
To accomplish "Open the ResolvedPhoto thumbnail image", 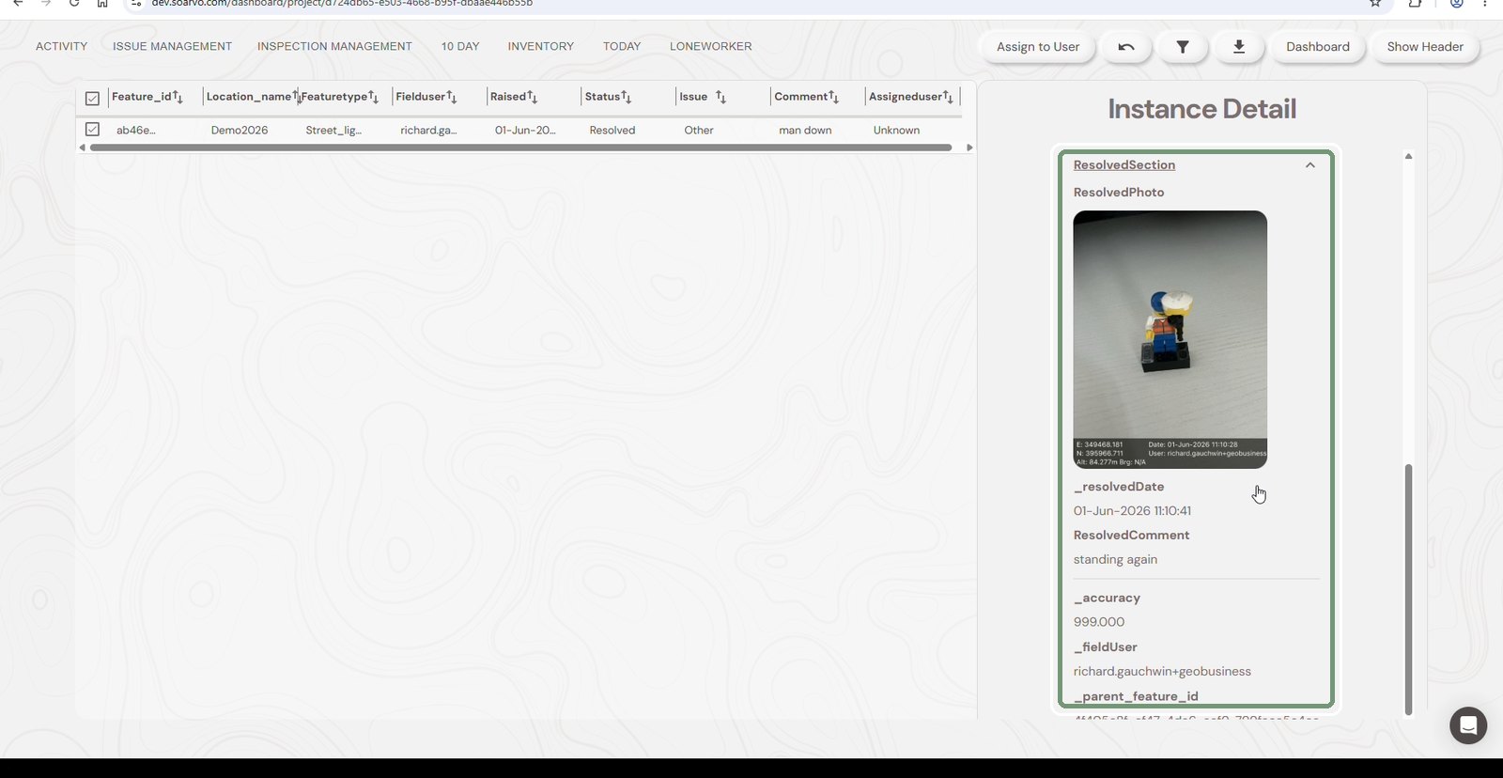I will pos(1170,339).
